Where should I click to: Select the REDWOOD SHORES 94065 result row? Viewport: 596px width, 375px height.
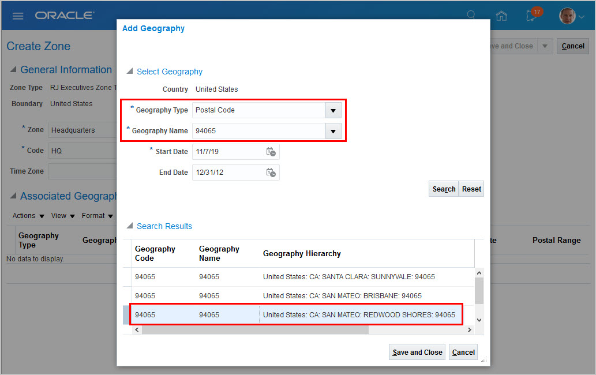295,315
